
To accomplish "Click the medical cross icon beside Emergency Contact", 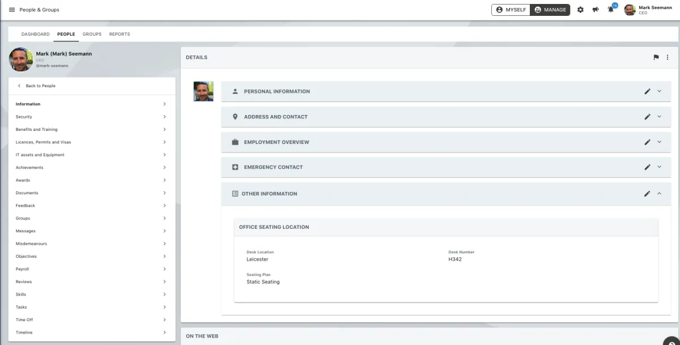I will click(x=235, y=167).
